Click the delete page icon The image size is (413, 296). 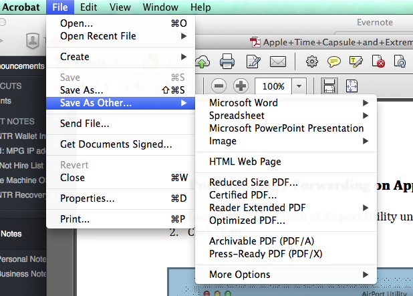pos(378,61)
